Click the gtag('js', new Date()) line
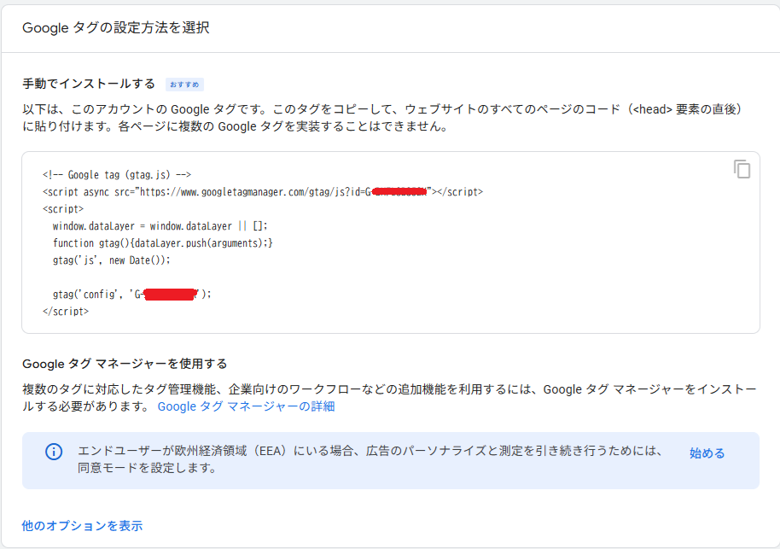Viewport: 780px width, 549px height. click(x=112, y=260)
